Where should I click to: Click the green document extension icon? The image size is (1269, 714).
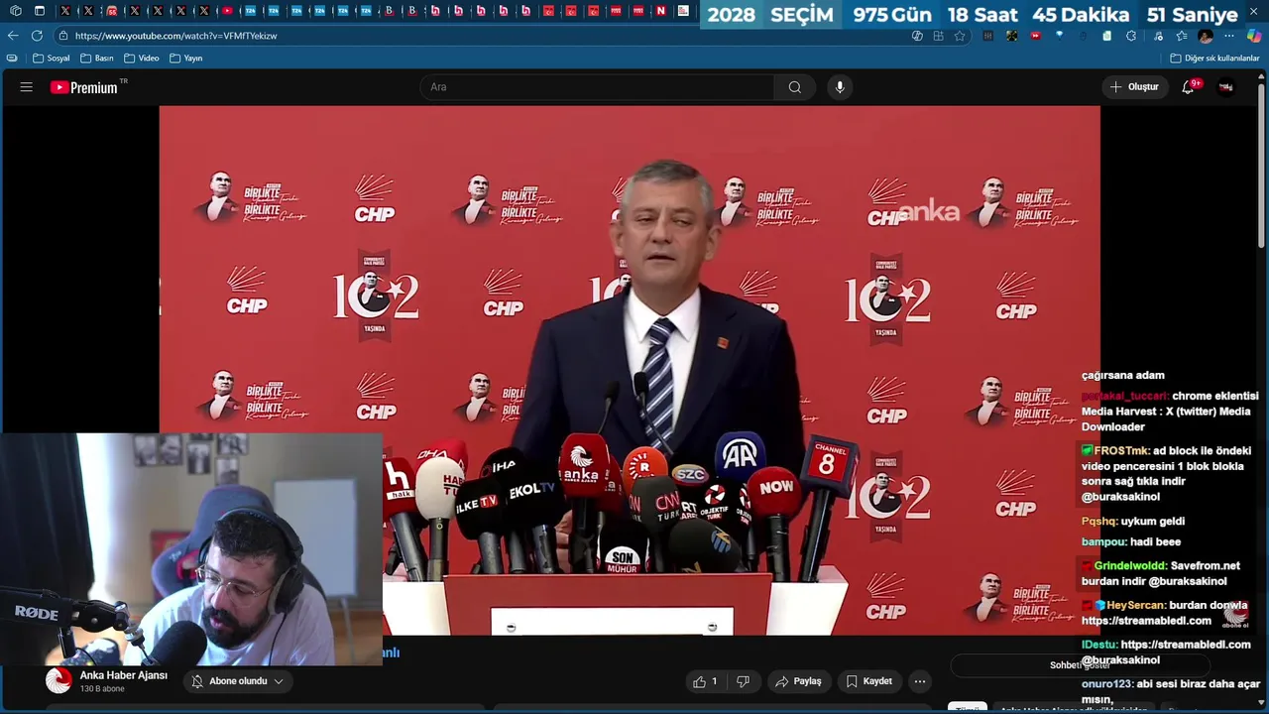coord(1107,36)
